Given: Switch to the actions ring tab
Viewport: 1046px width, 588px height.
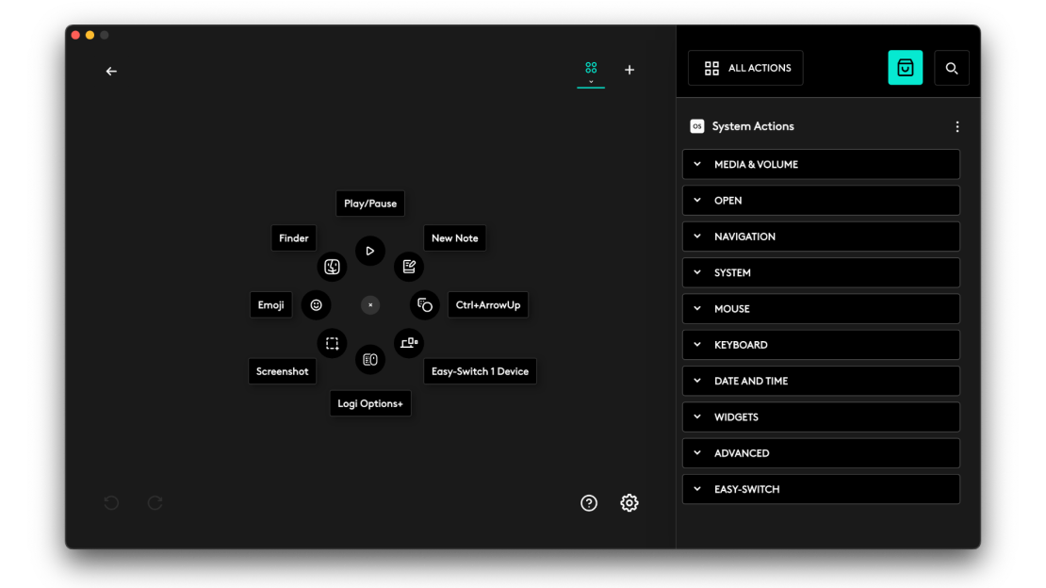Looking at the screenshot, I should (591, 71).
